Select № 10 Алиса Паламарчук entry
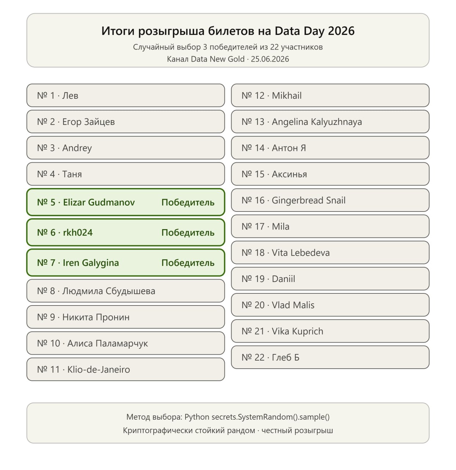 click(x=125, y=343)
